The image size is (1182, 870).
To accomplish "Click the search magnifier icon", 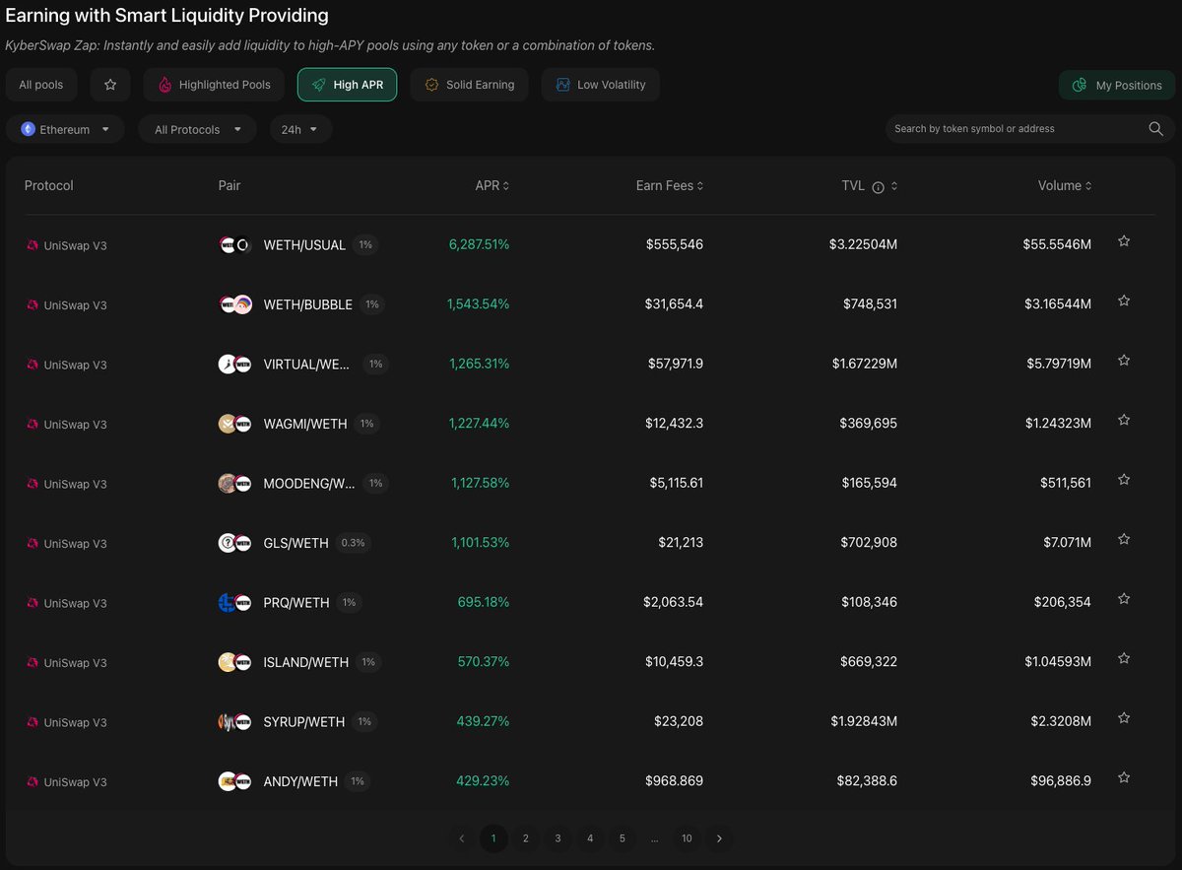I will pyautogui.click(x=1156, y=129).
